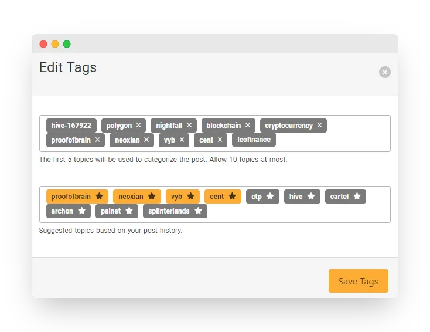
Task: Remove the neoxian tag with its X
Action: point(146,140)
